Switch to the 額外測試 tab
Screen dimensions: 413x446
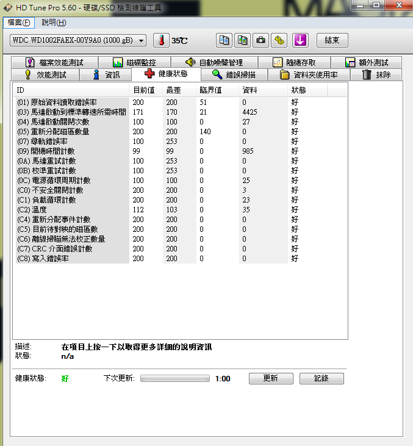click(x=367, y=62)
